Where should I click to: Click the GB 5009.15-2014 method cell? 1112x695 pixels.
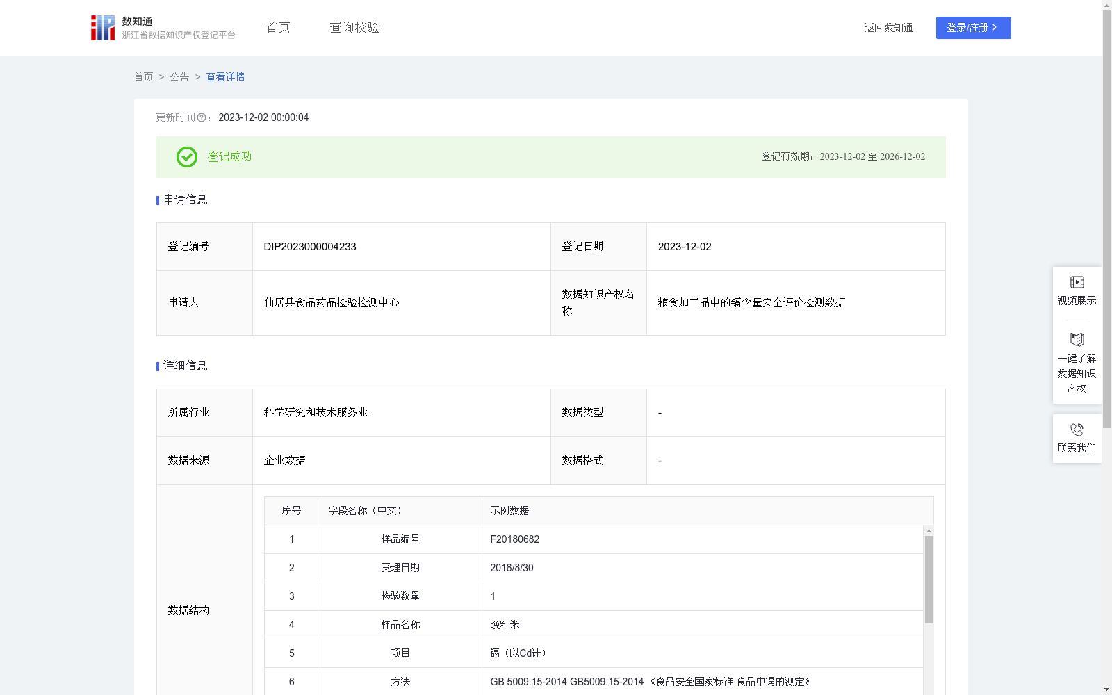click(x=703, y=682)
